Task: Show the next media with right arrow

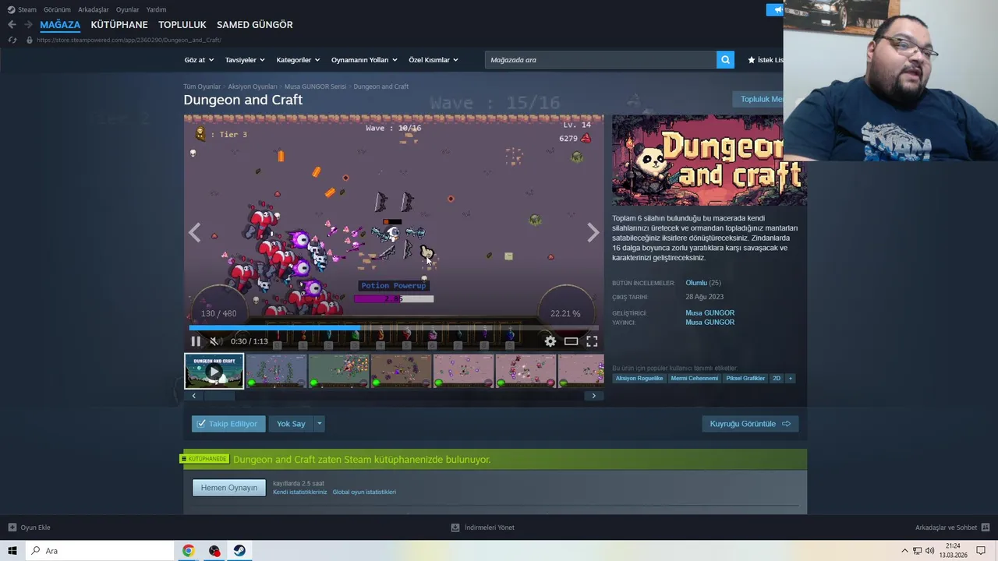Action: coord(593,233)
